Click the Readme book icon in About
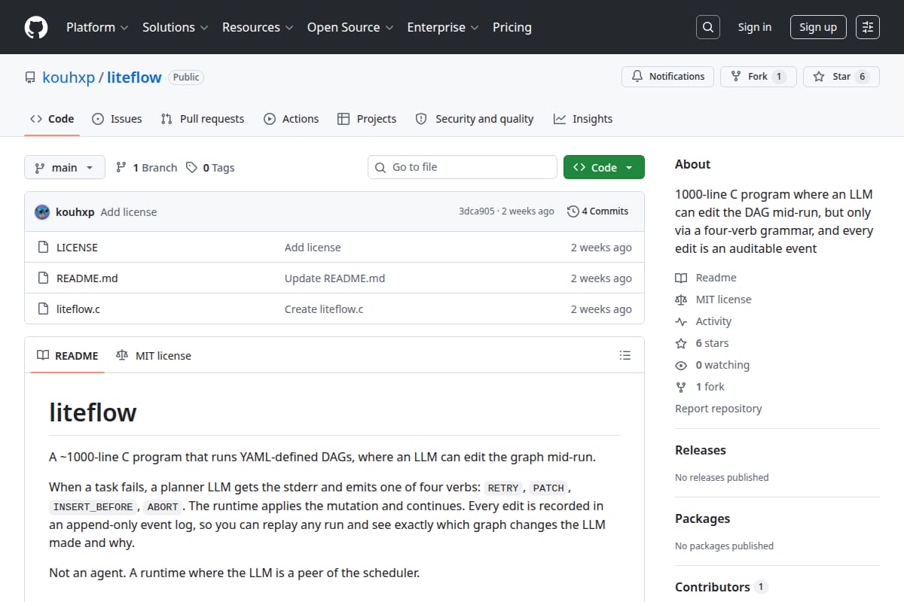Viewport: 904px width, 602px height. 681,278
